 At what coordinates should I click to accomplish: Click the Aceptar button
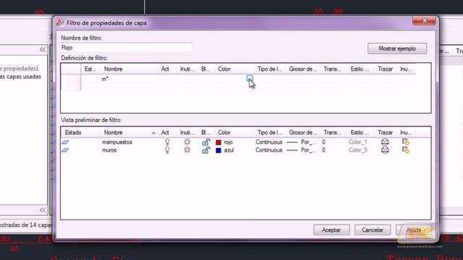pos(331,230)
